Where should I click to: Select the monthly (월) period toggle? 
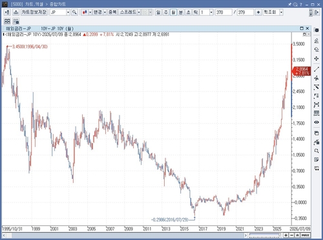pos(173,12)
